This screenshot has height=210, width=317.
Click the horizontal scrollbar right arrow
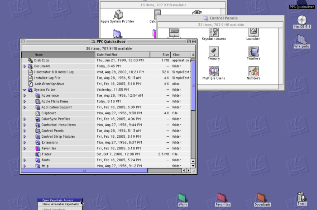[188, 171]
